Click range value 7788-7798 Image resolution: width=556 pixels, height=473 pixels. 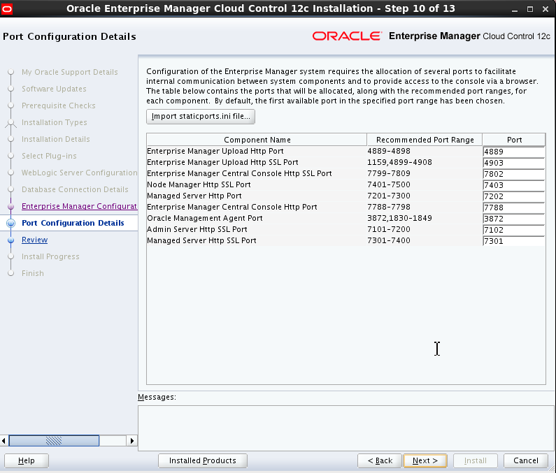[x=389, y=207]
